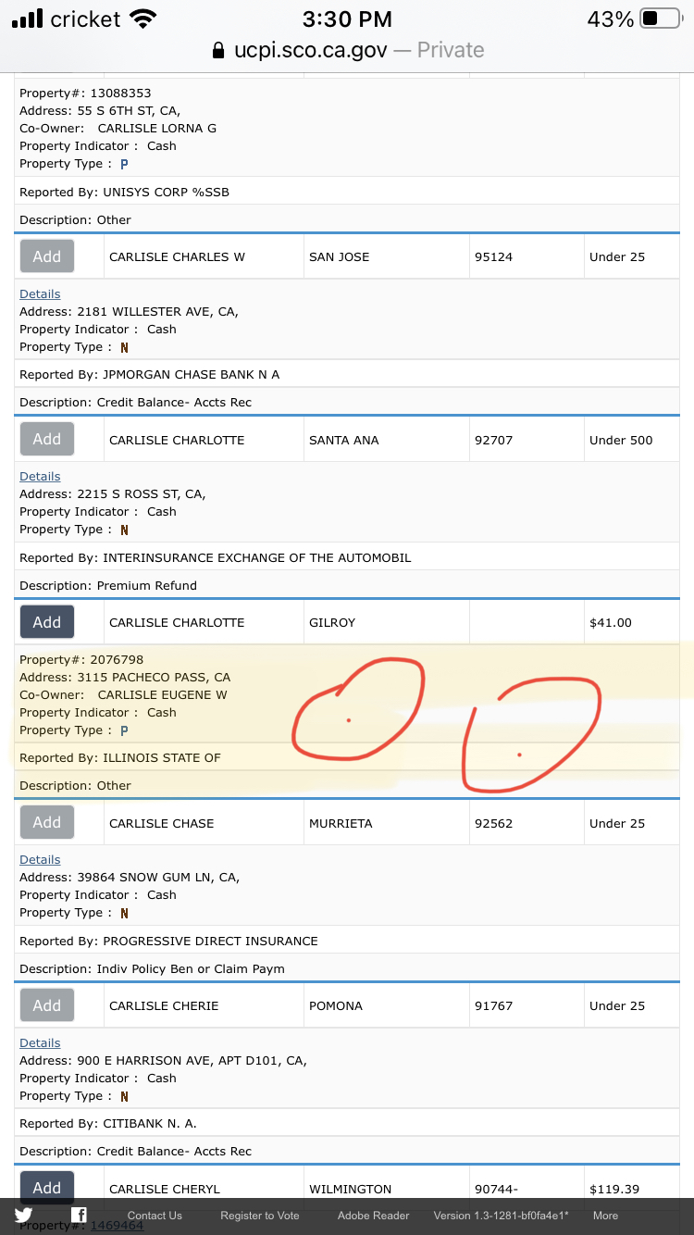Add CARLISLE CHARLES W property to claim

47,256
